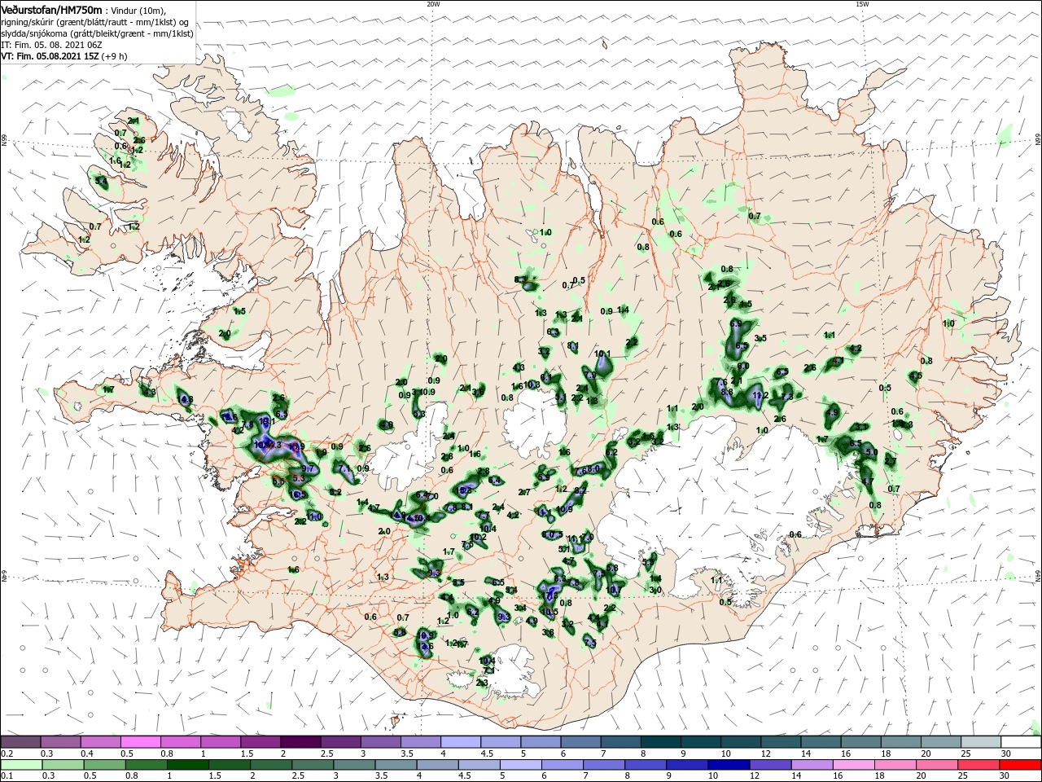Screen dimensions: 1042x782
Task: Click the Veðurstofan/HM750m title text
Action: coord(51,9)
